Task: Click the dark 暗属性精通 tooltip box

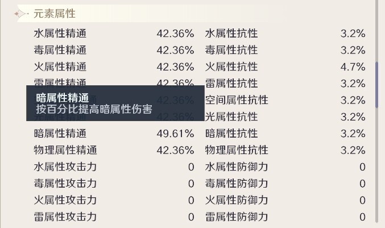Action: pos(115,103)
